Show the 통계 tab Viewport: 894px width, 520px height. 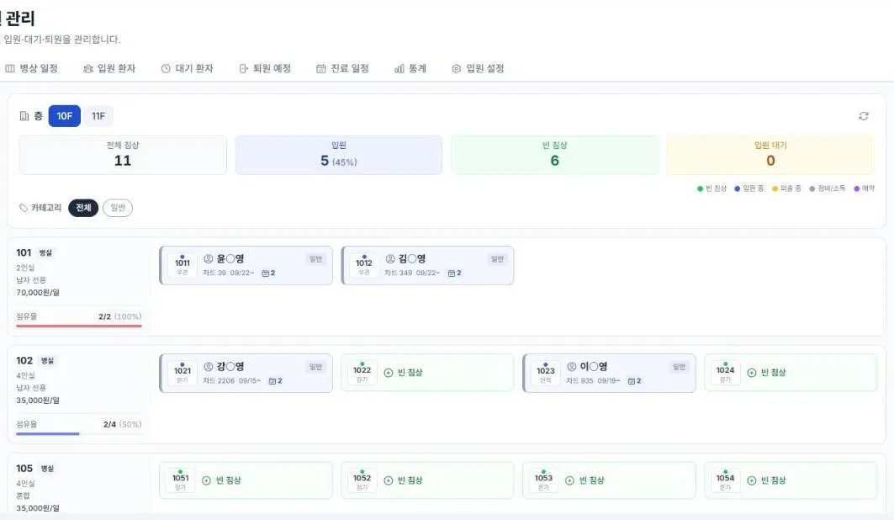click(x=410, y=68)
